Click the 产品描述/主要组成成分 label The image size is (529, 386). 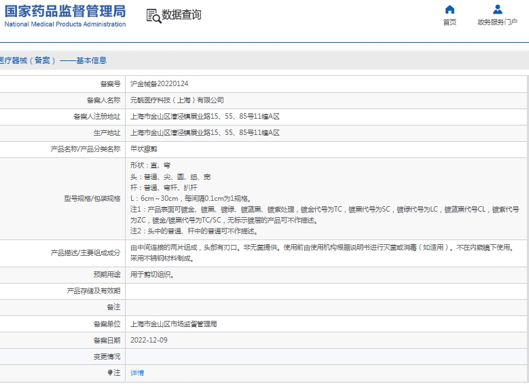[86, 253]
